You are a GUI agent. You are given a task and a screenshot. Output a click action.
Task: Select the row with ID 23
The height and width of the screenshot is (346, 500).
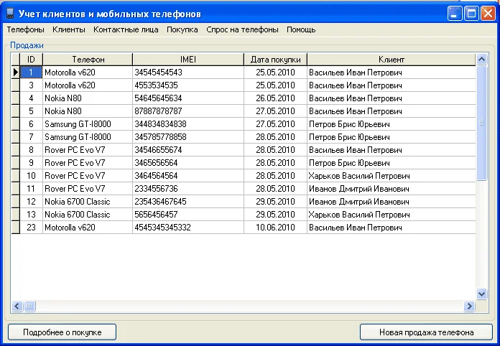(31, 228)
